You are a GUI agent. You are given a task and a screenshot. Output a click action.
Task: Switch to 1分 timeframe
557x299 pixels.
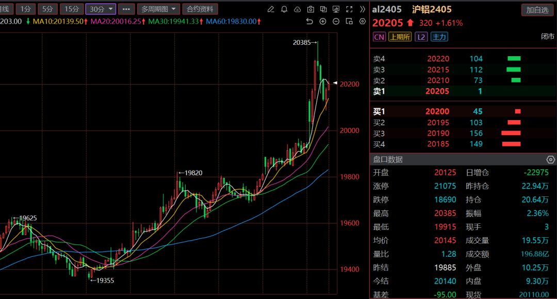26,9
